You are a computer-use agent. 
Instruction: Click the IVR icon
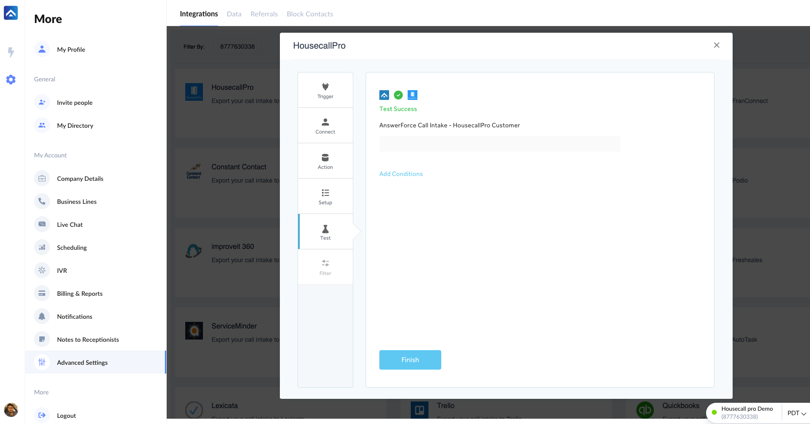(x=42, y=270)
